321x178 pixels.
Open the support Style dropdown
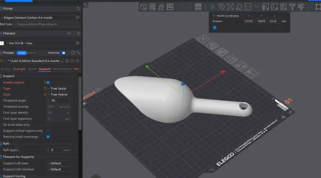[59, 95]
